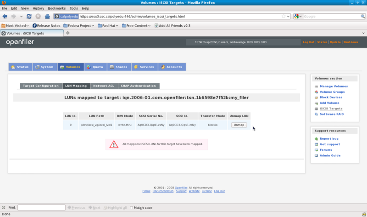Bookmark page with the star icon
This screenshot has width=367, height=217.
click(x=284, y=17)
